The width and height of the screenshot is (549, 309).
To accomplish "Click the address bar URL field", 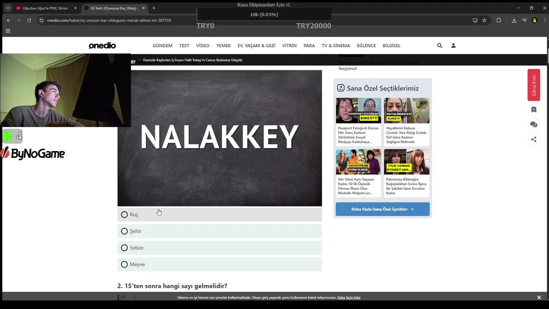I will point(257,20).
